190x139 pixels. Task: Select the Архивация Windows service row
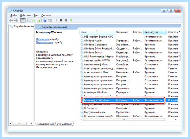[129, 92]
